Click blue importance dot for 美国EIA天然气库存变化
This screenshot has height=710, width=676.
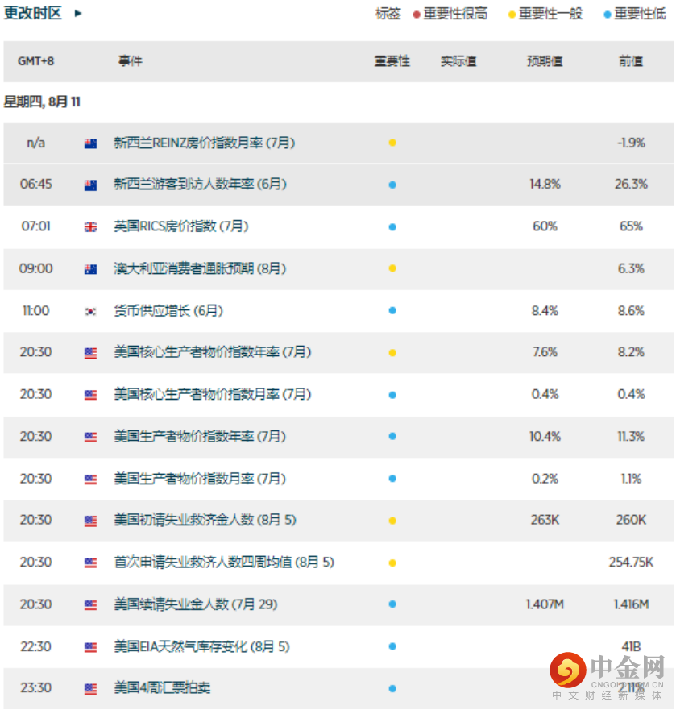[392, 646]
